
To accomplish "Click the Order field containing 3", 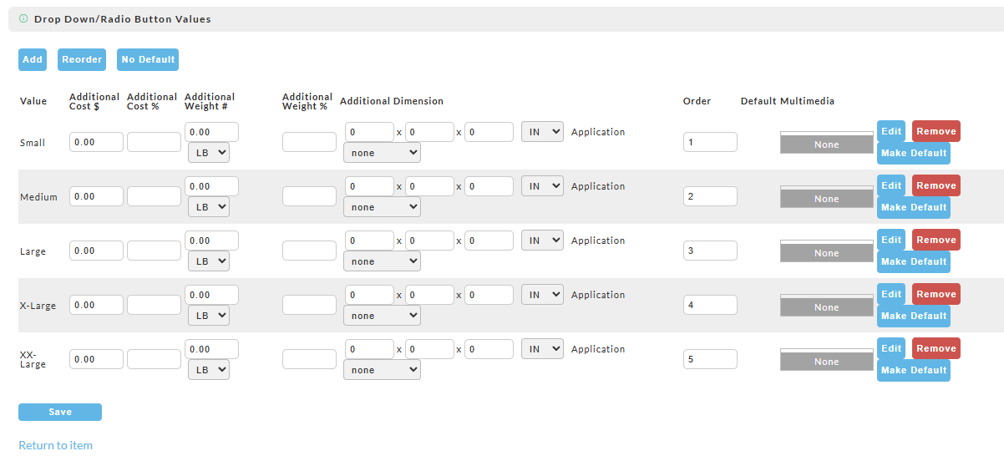I will [x=710, y=251].
